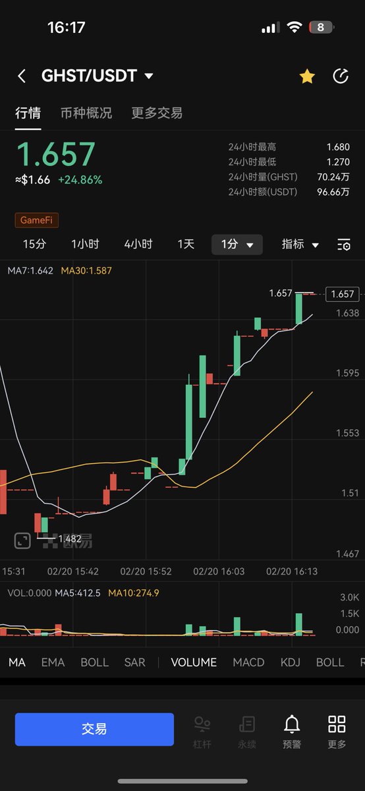Image resolution: width=365 pixels, height=791 pixels.
Task: Open the 更多 grid icon
Action: (337, 732)
